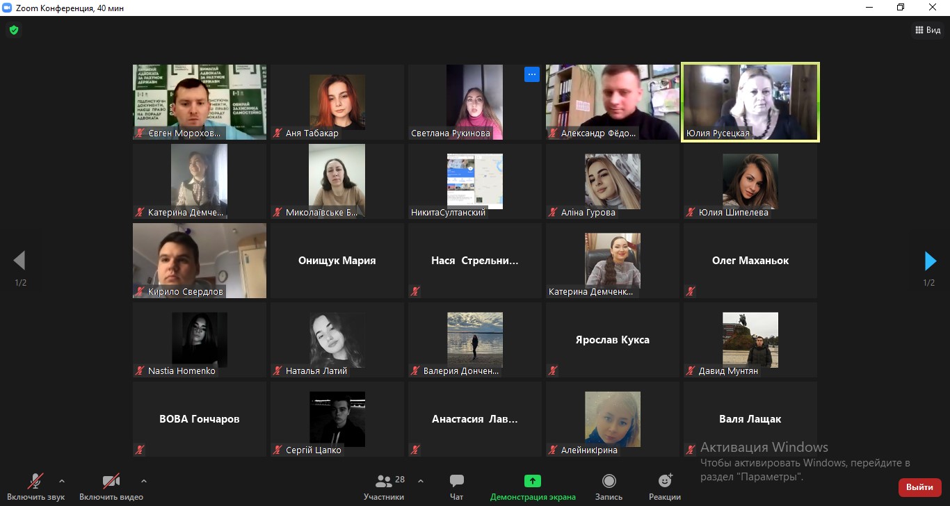Viewport: 950px width, 506px height.
Task: Go to previous page with left arrow
Action: click(x=19, y=261)
